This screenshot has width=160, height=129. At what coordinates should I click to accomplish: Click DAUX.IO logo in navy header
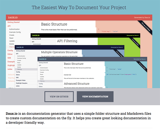20,47
